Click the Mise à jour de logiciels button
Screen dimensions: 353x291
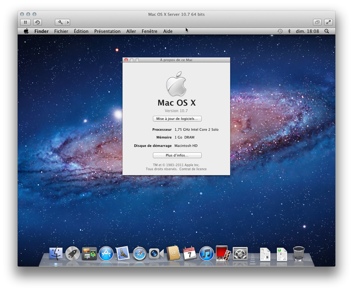click(x=177, y=119)
